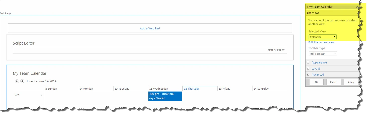Close the My Team Calendar tool pane

click(x=357, y=7)
